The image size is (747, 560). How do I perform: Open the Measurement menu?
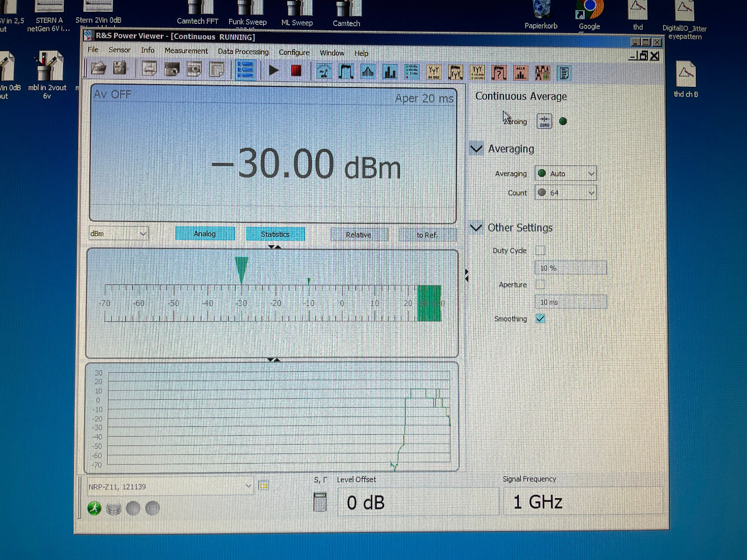pyautogui.click(x=186, y=51)
